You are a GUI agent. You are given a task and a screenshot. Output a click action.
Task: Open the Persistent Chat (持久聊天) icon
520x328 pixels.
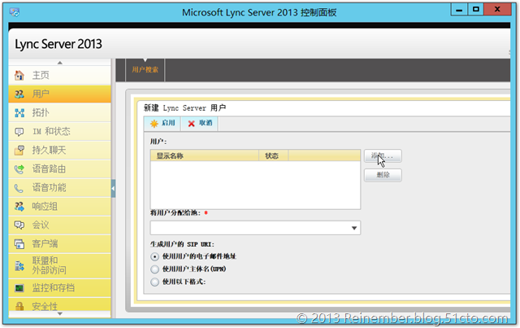(x=19, y=151)
